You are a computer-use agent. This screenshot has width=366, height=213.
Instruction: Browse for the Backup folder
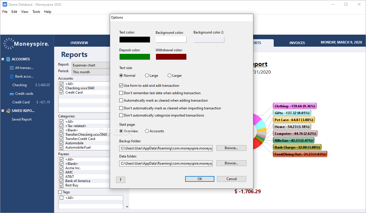pyautogui.click(x=231, y=148)
